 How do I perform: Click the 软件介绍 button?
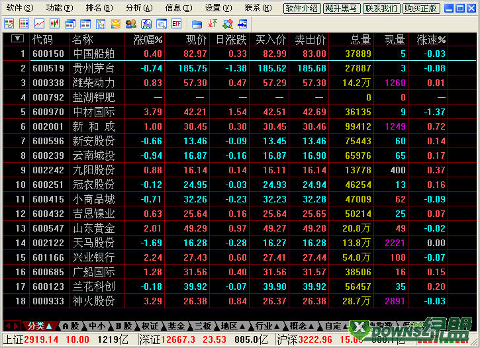click(x=302, y=8)
